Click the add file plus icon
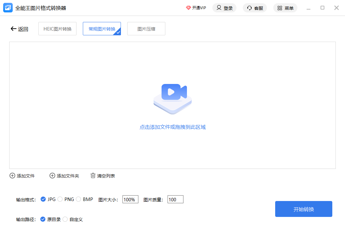The height and width of the screenshot is (236, 345). pos(12,176)
